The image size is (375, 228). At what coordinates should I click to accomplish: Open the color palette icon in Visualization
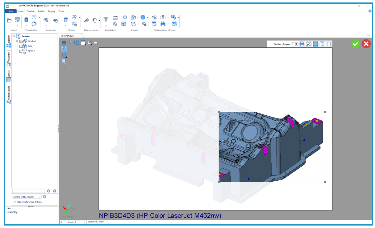[x=34, y=24]
